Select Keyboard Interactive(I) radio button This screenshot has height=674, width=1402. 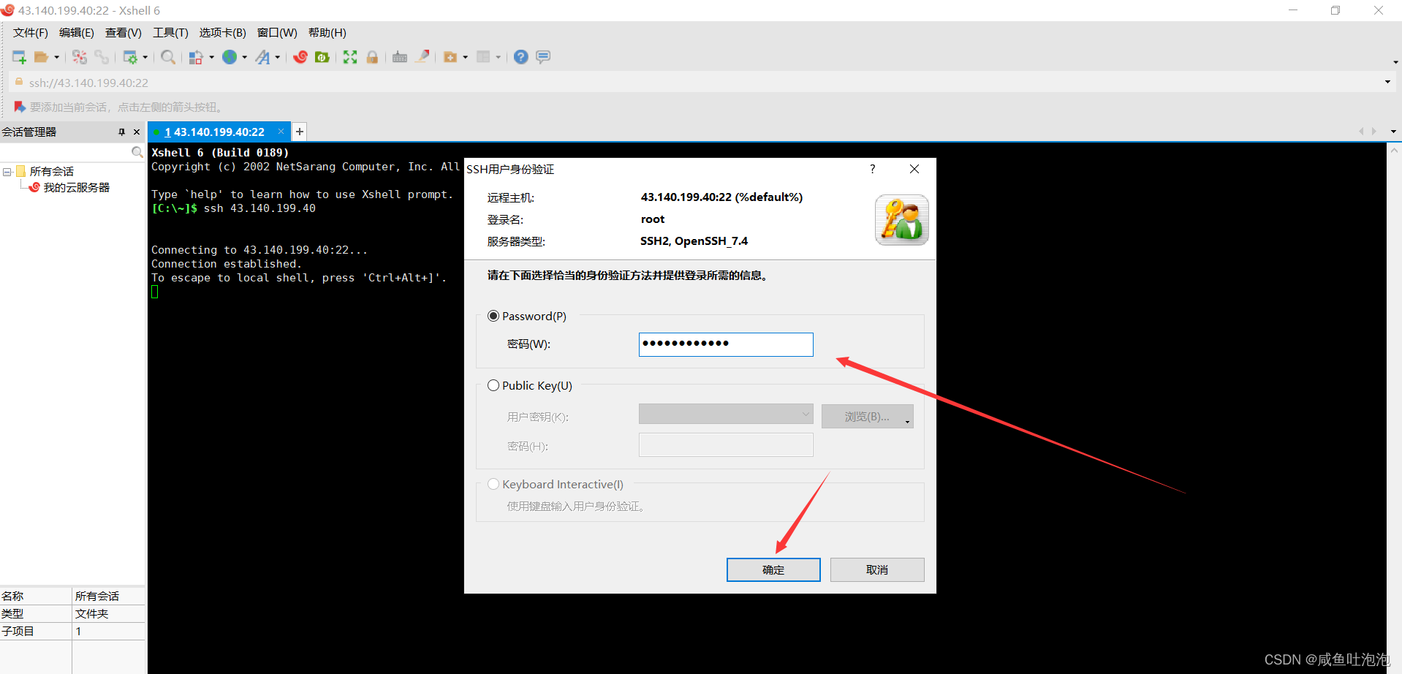pos(493,484)
